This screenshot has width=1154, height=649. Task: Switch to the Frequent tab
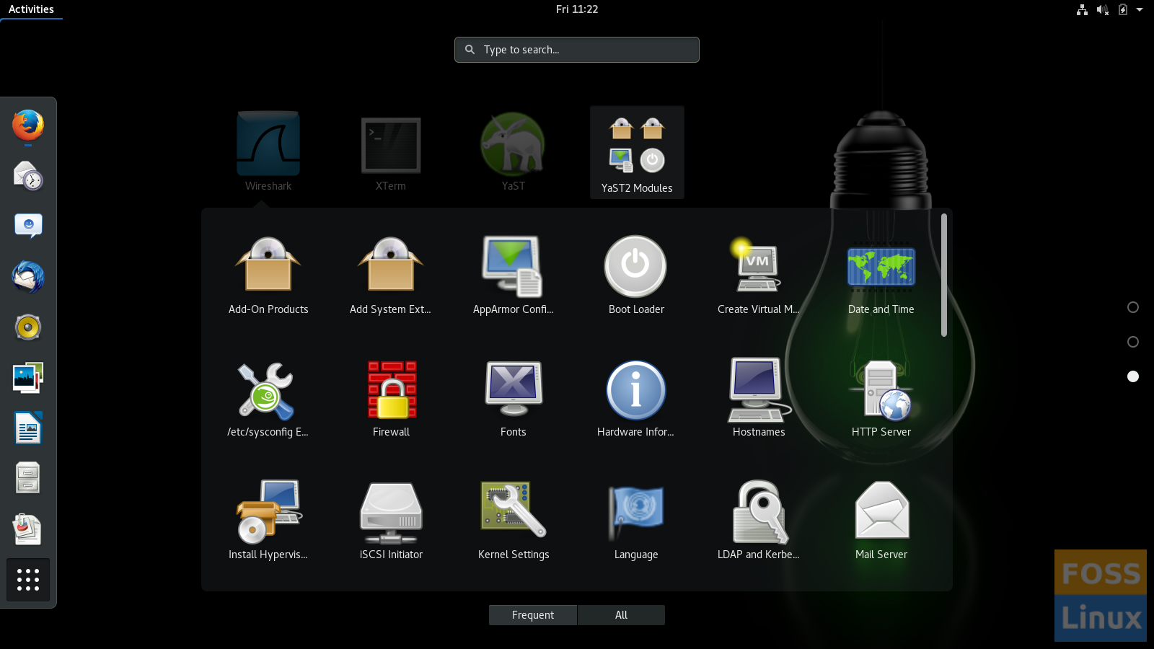coord(533,615)
